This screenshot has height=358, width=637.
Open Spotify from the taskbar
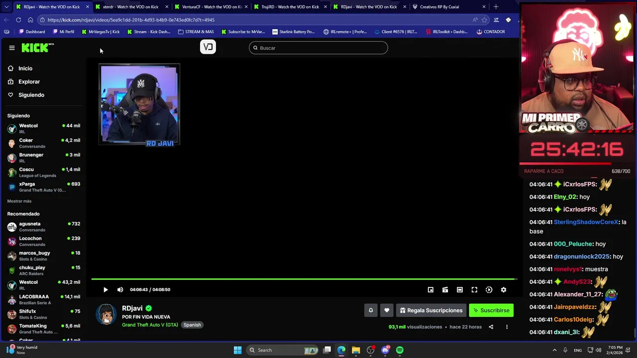[400, 350]
